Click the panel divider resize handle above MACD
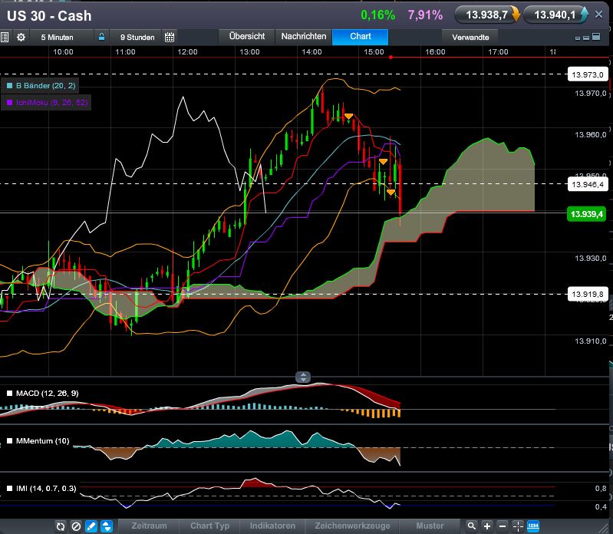613x534 pixels. click(303, 377)
